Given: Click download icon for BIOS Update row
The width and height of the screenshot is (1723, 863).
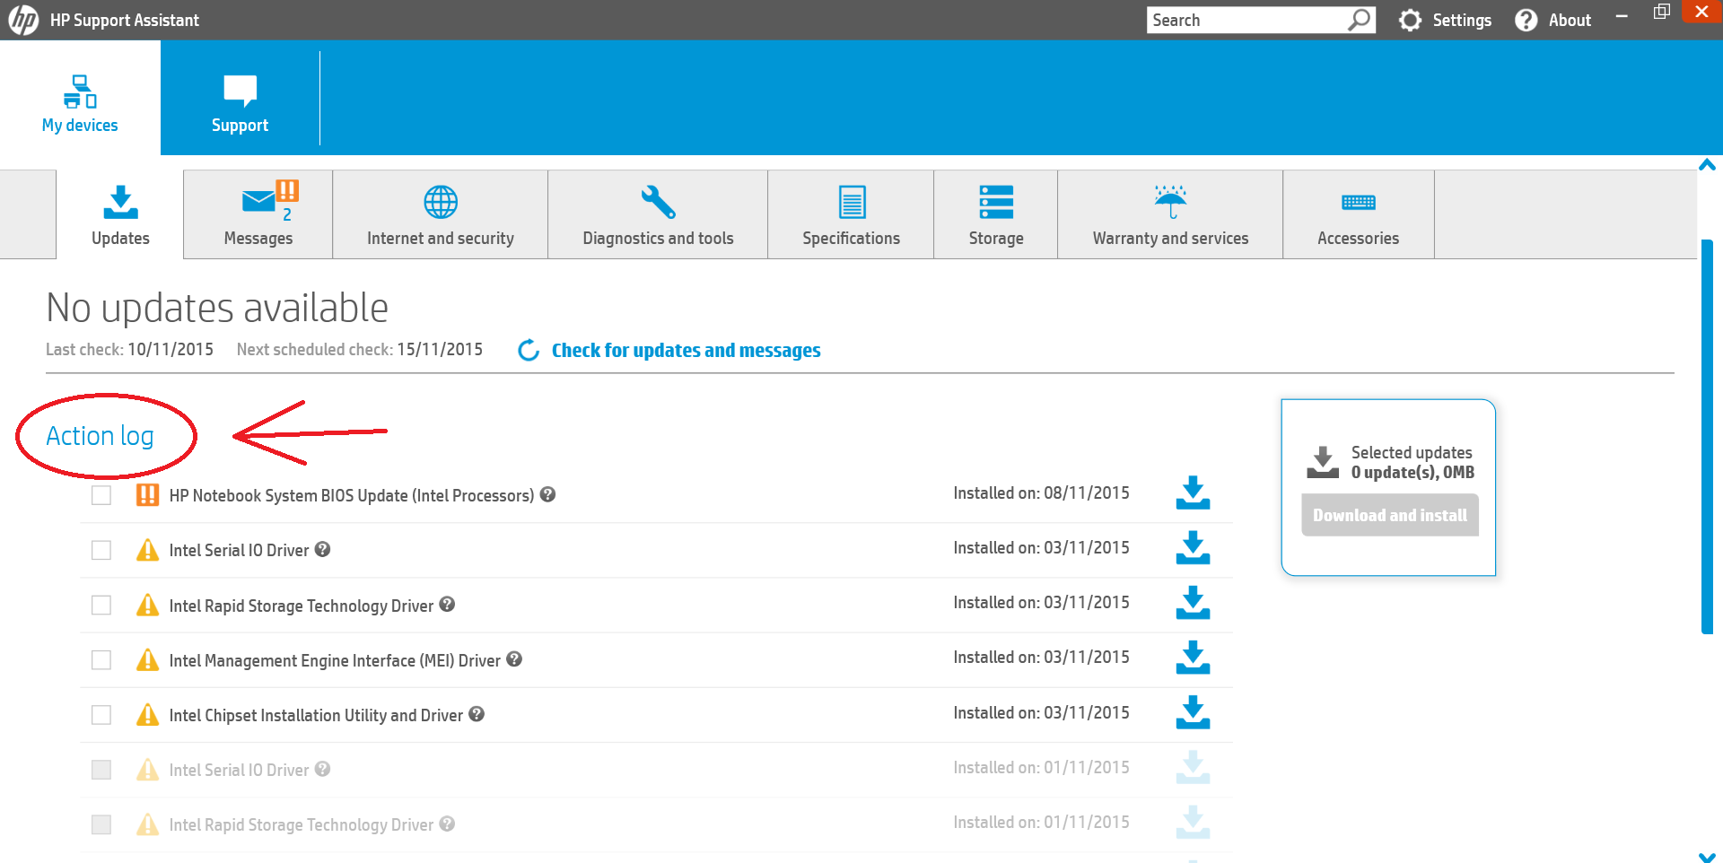Looking at the screenshot, I should 1193,493.
